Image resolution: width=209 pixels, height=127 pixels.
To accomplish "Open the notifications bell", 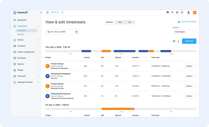I will (172, 12).
